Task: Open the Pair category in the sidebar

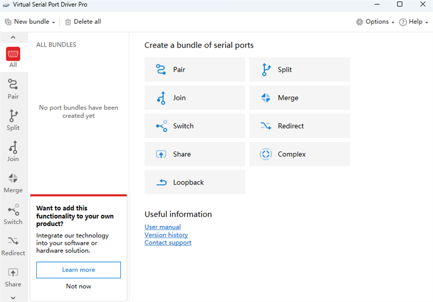Action: (x=13, y=89)
